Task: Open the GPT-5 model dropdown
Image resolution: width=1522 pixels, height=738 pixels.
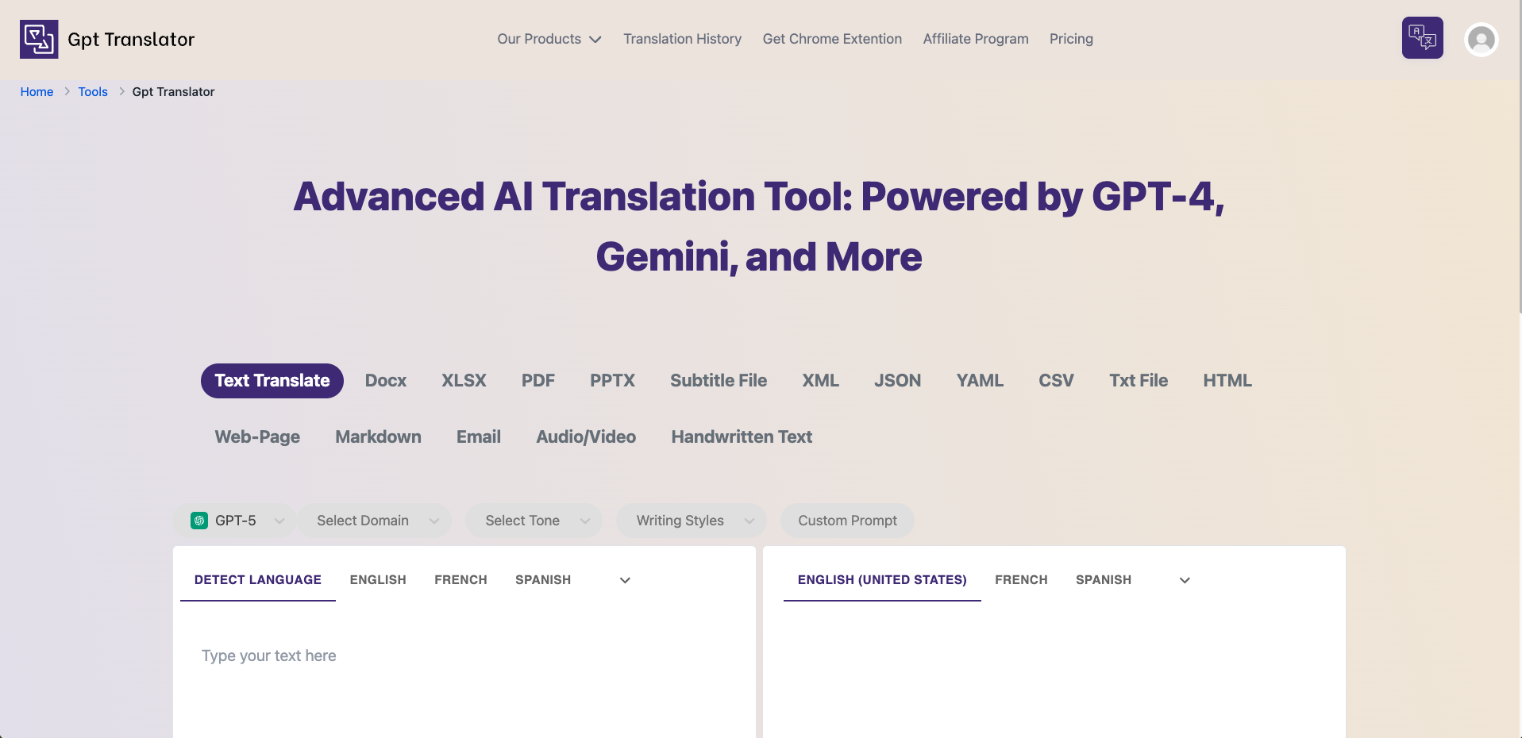Action: click(234, 521)
